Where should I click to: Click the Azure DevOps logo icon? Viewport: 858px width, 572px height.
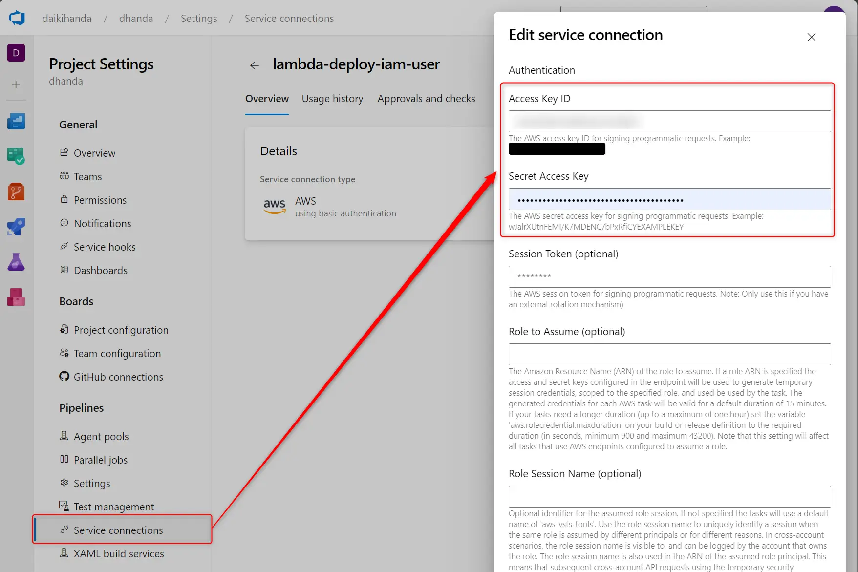pyautogui.click(x=17, y=18)
